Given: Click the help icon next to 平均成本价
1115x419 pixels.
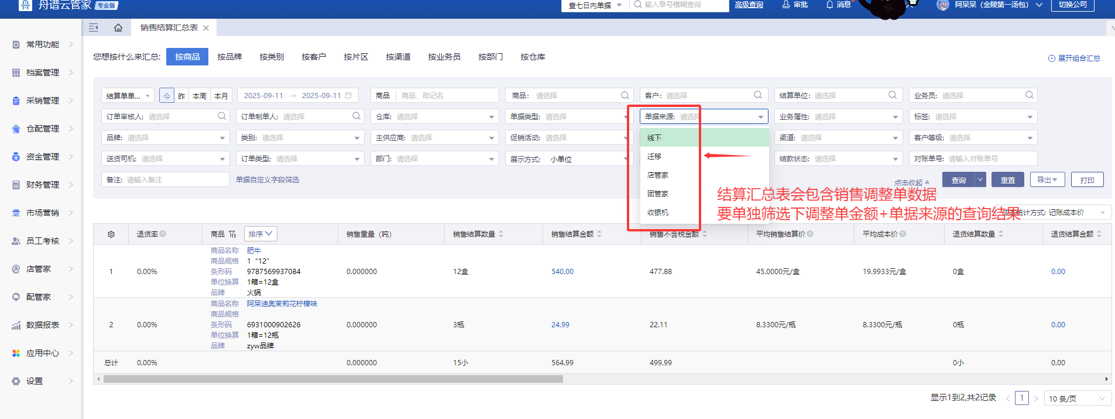Looking at the screenshot, I should coord(903,234).
